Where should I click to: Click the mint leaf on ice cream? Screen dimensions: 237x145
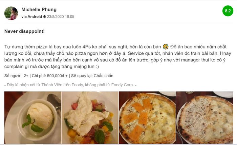pyautogui.click(x=32, y=124)
